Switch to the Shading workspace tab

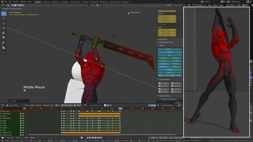pos(85,2)
